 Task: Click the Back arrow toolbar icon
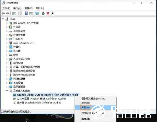[x=3, y=13]
